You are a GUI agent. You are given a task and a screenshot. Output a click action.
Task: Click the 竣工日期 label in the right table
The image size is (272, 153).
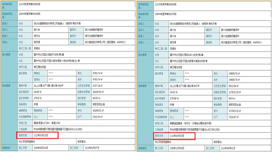[x=210, y=148]
